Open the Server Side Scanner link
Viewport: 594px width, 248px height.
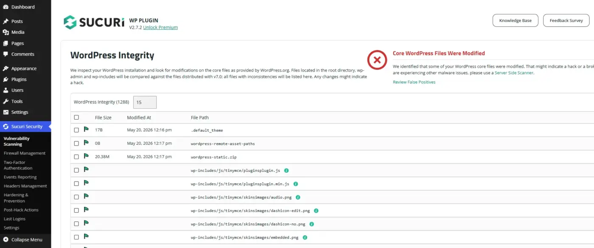(514, 73)
